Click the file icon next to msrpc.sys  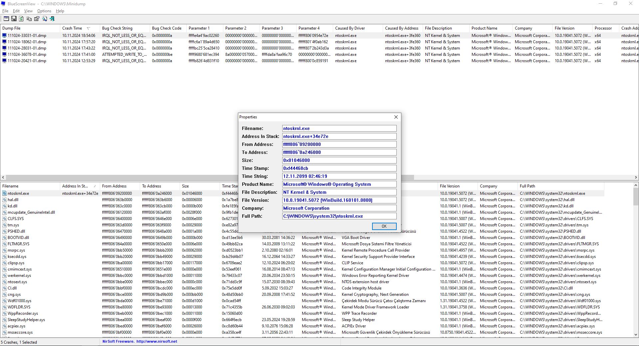click(4, 250)
